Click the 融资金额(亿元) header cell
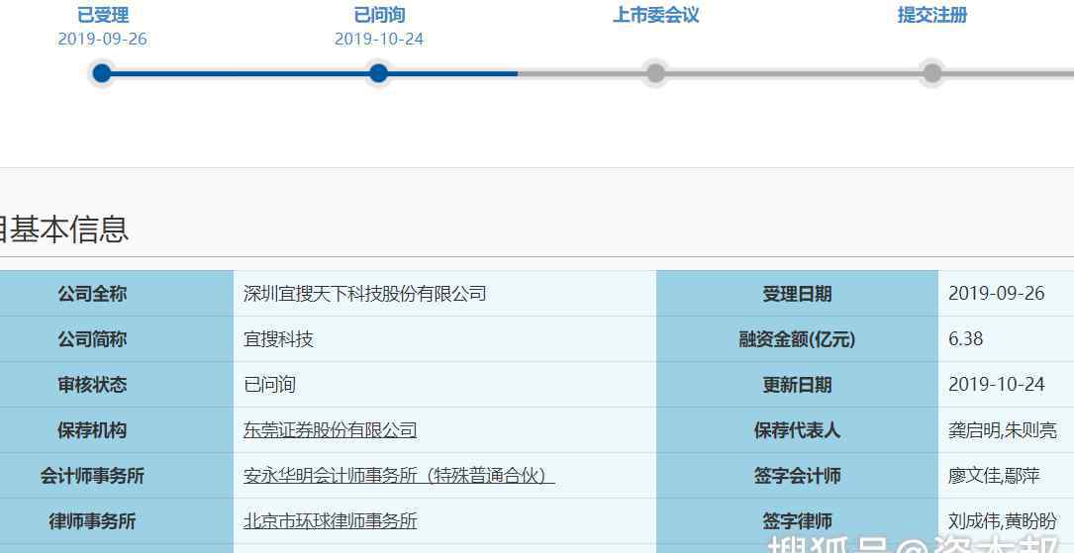This screenshot has width=1074, height=553. point(797,338)
